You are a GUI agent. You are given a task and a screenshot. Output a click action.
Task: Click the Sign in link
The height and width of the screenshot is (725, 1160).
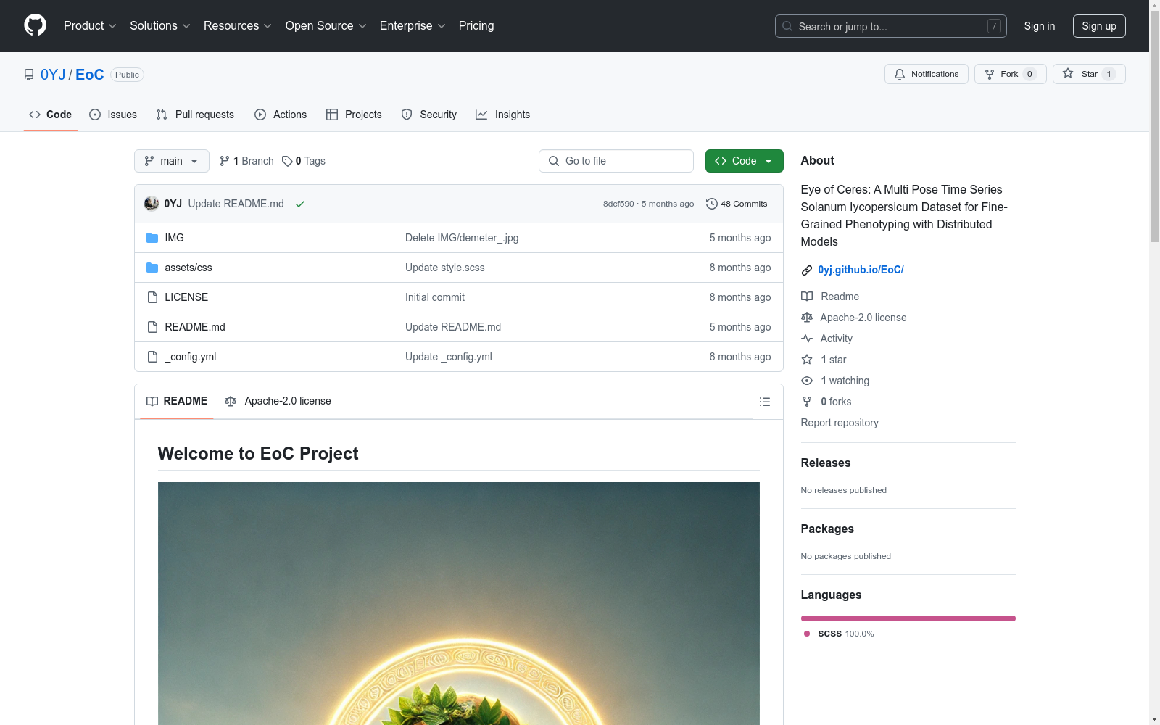click(1040, 26)
